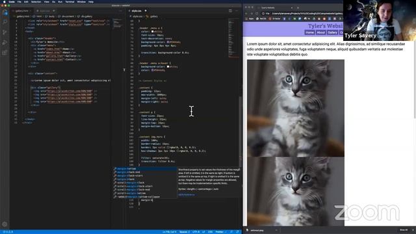Open the View menu
The height and width of the screenshot is (234, 416).
coord(46,1)
